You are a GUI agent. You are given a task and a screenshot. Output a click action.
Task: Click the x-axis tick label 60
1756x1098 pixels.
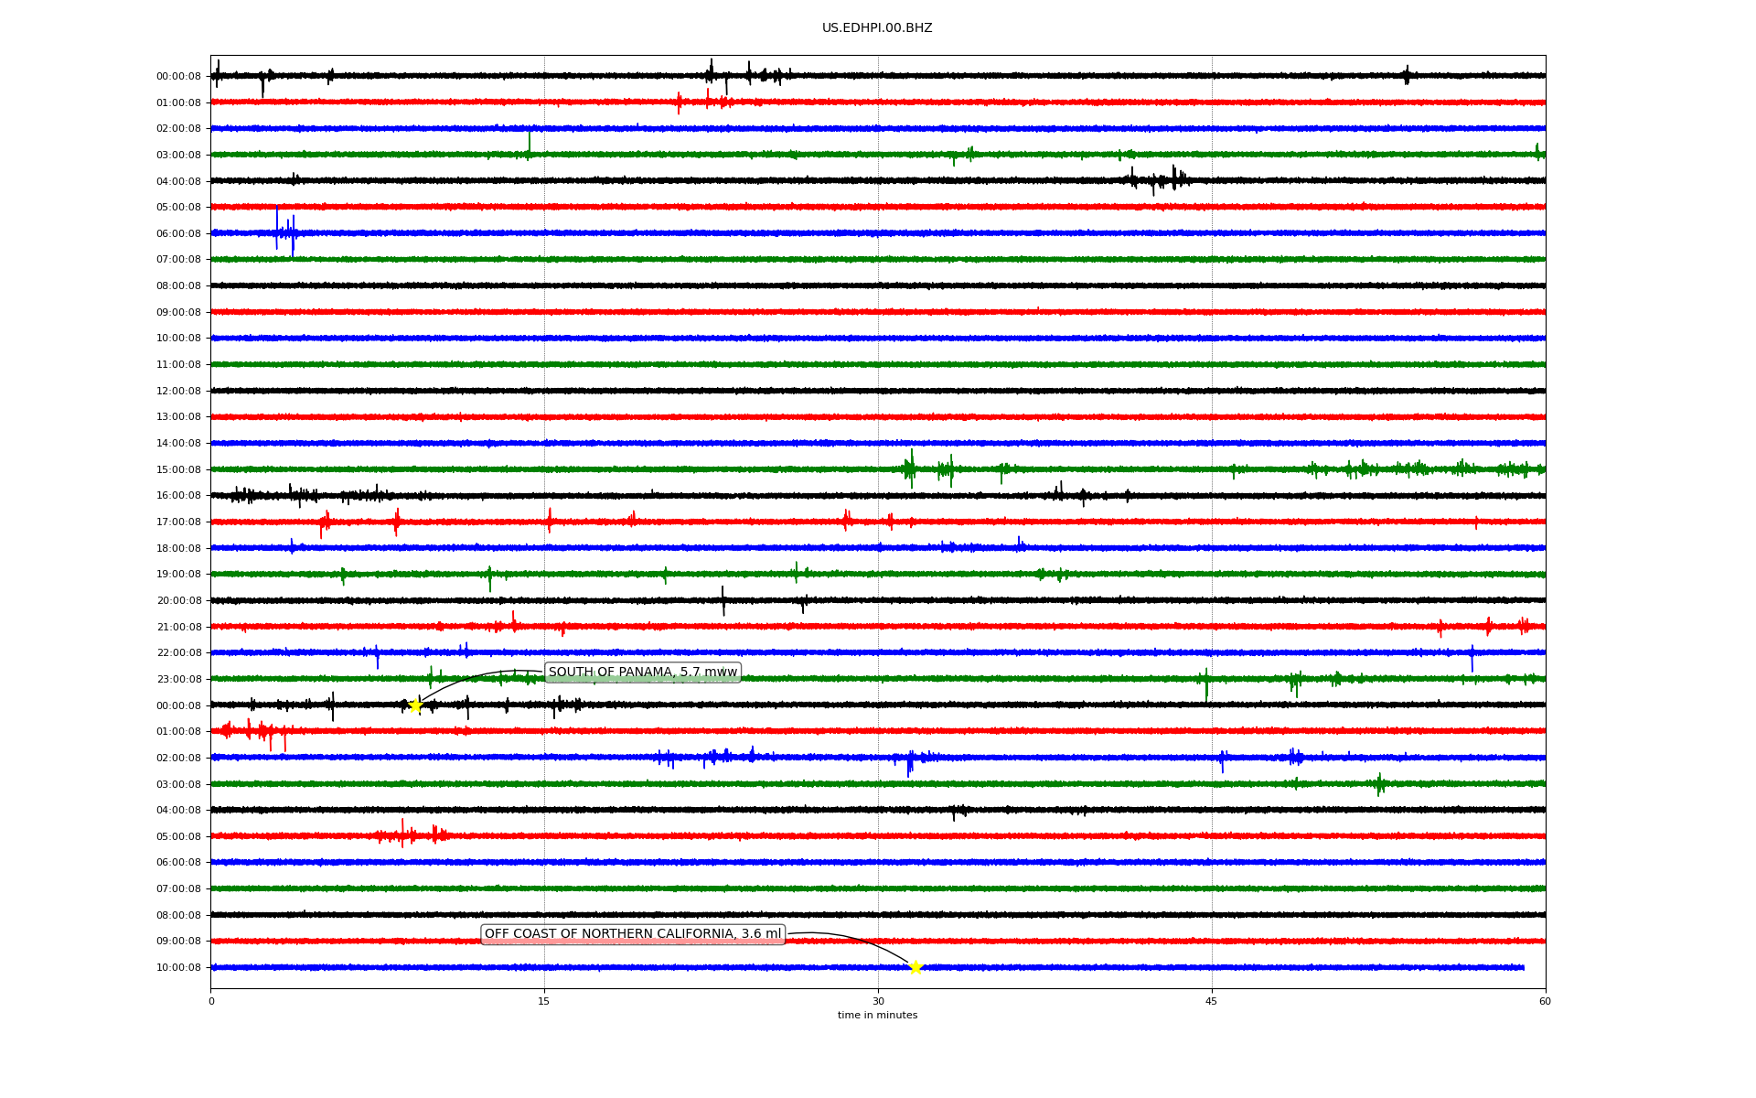[x=1545, y=1001]
